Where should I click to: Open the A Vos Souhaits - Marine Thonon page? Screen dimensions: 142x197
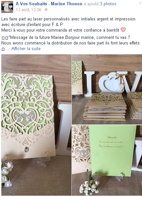pos(49,4)
